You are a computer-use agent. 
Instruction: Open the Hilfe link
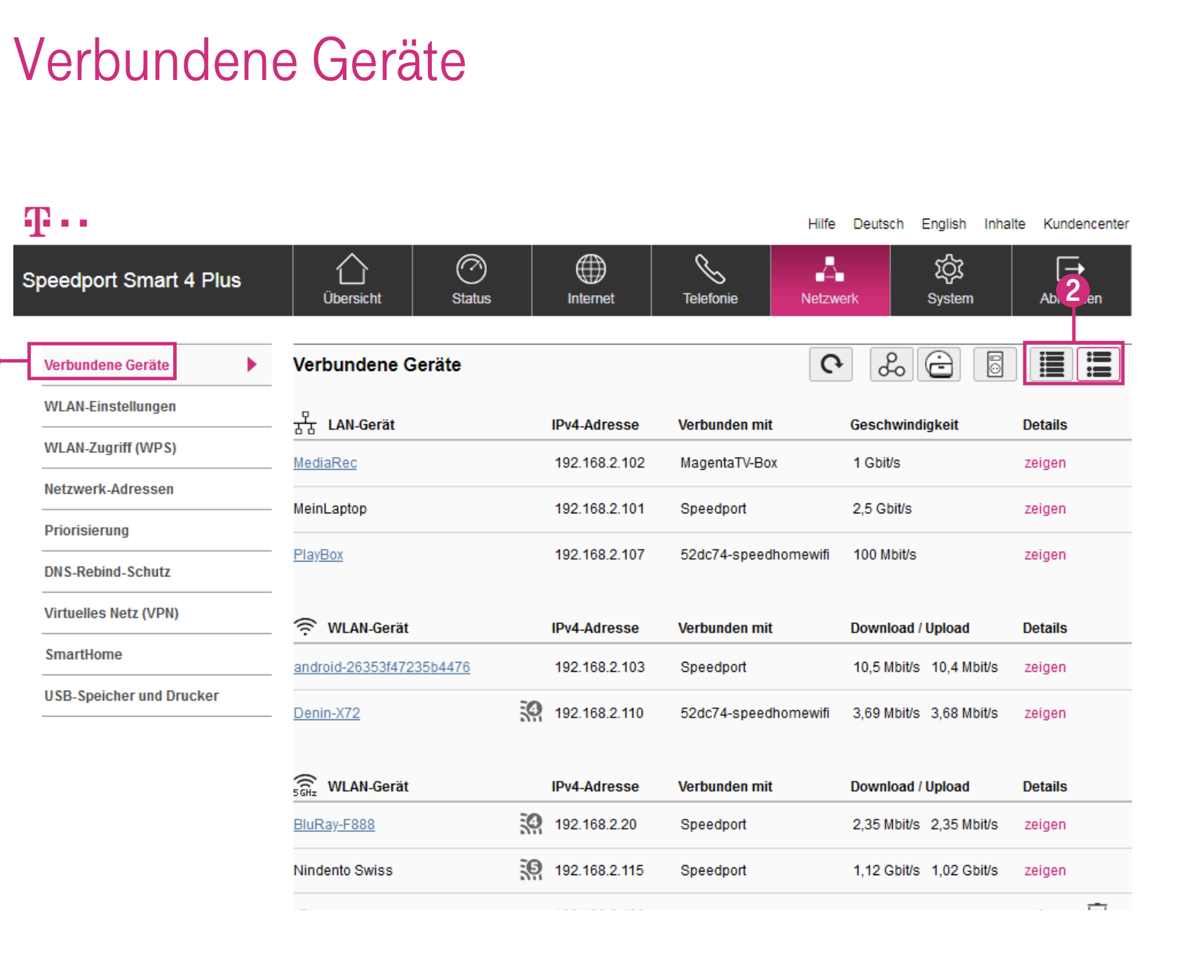(x=821, y=224)
